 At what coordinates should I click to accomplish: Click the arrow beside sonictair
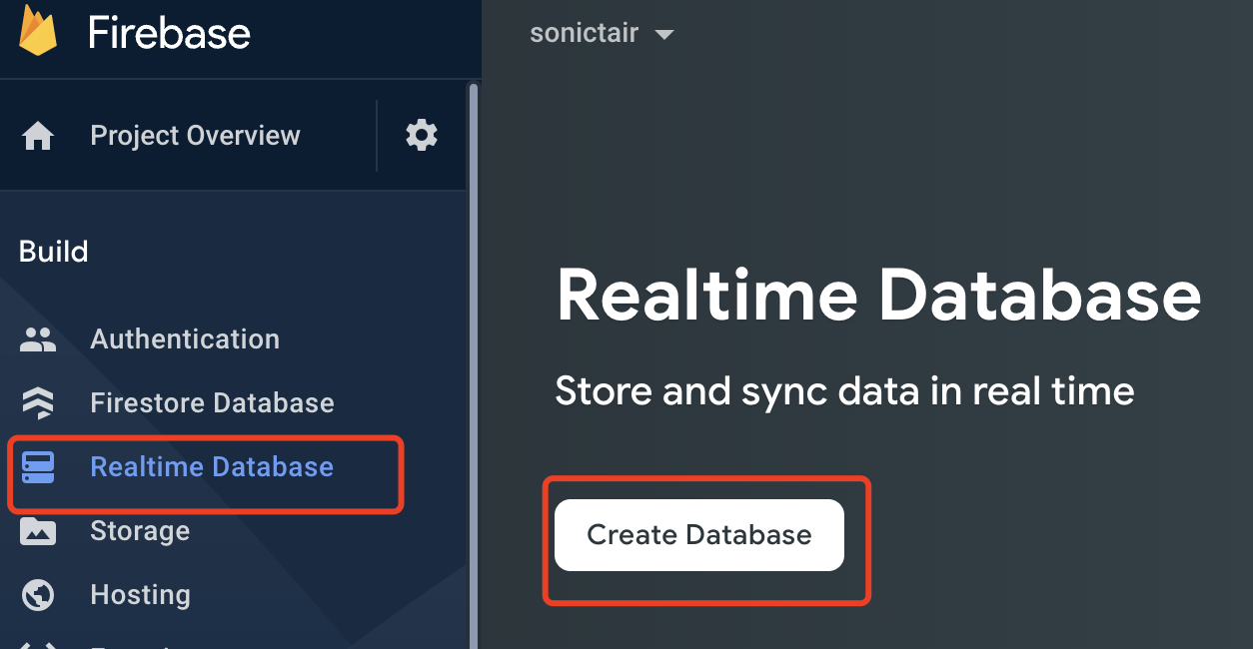click(x=663, y=35)
